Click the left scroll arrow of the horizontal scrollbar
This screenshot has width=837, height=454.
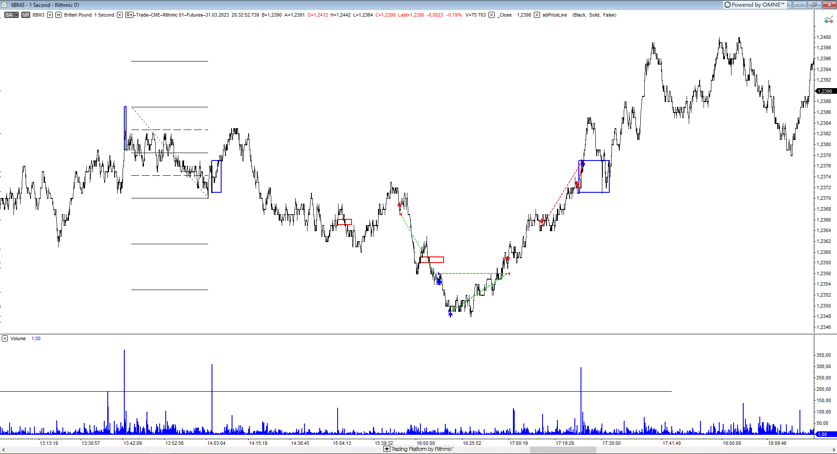(x=3, y=450)
